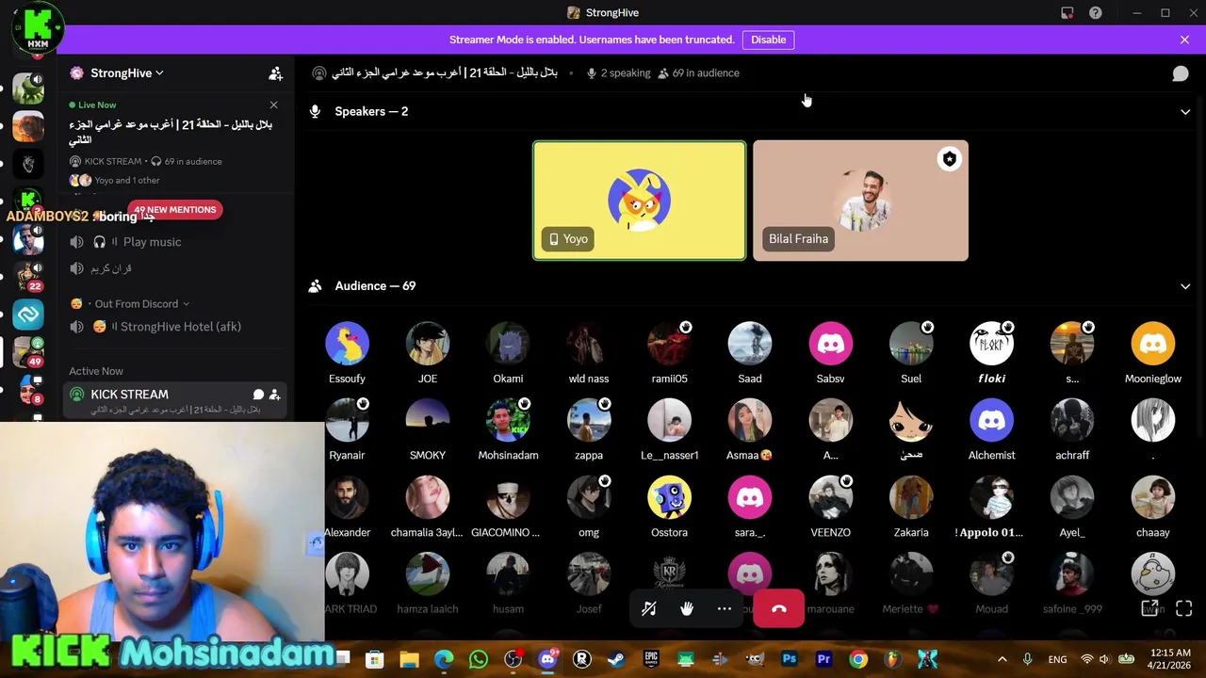Viewport: 1206px width, 678px height.
Task: Open JOE's audience avatar
Action: pyautogui.click(x=428, y=344)
